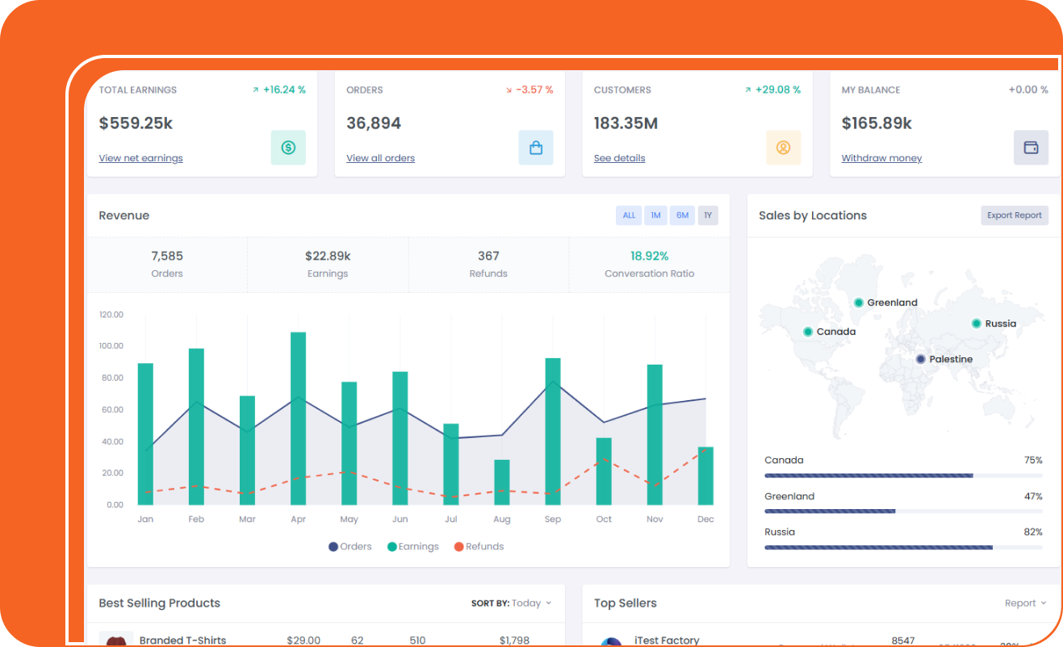Toggle the Orders series in chart legend

tap(350, 547)
